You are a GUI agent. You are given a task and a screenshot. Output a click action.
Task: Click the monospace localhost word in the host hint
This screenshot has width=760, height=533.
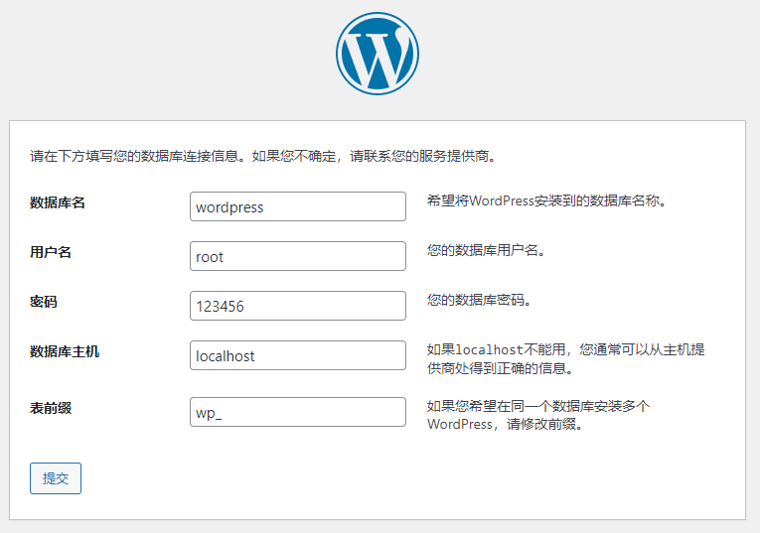tap(488, 350)
